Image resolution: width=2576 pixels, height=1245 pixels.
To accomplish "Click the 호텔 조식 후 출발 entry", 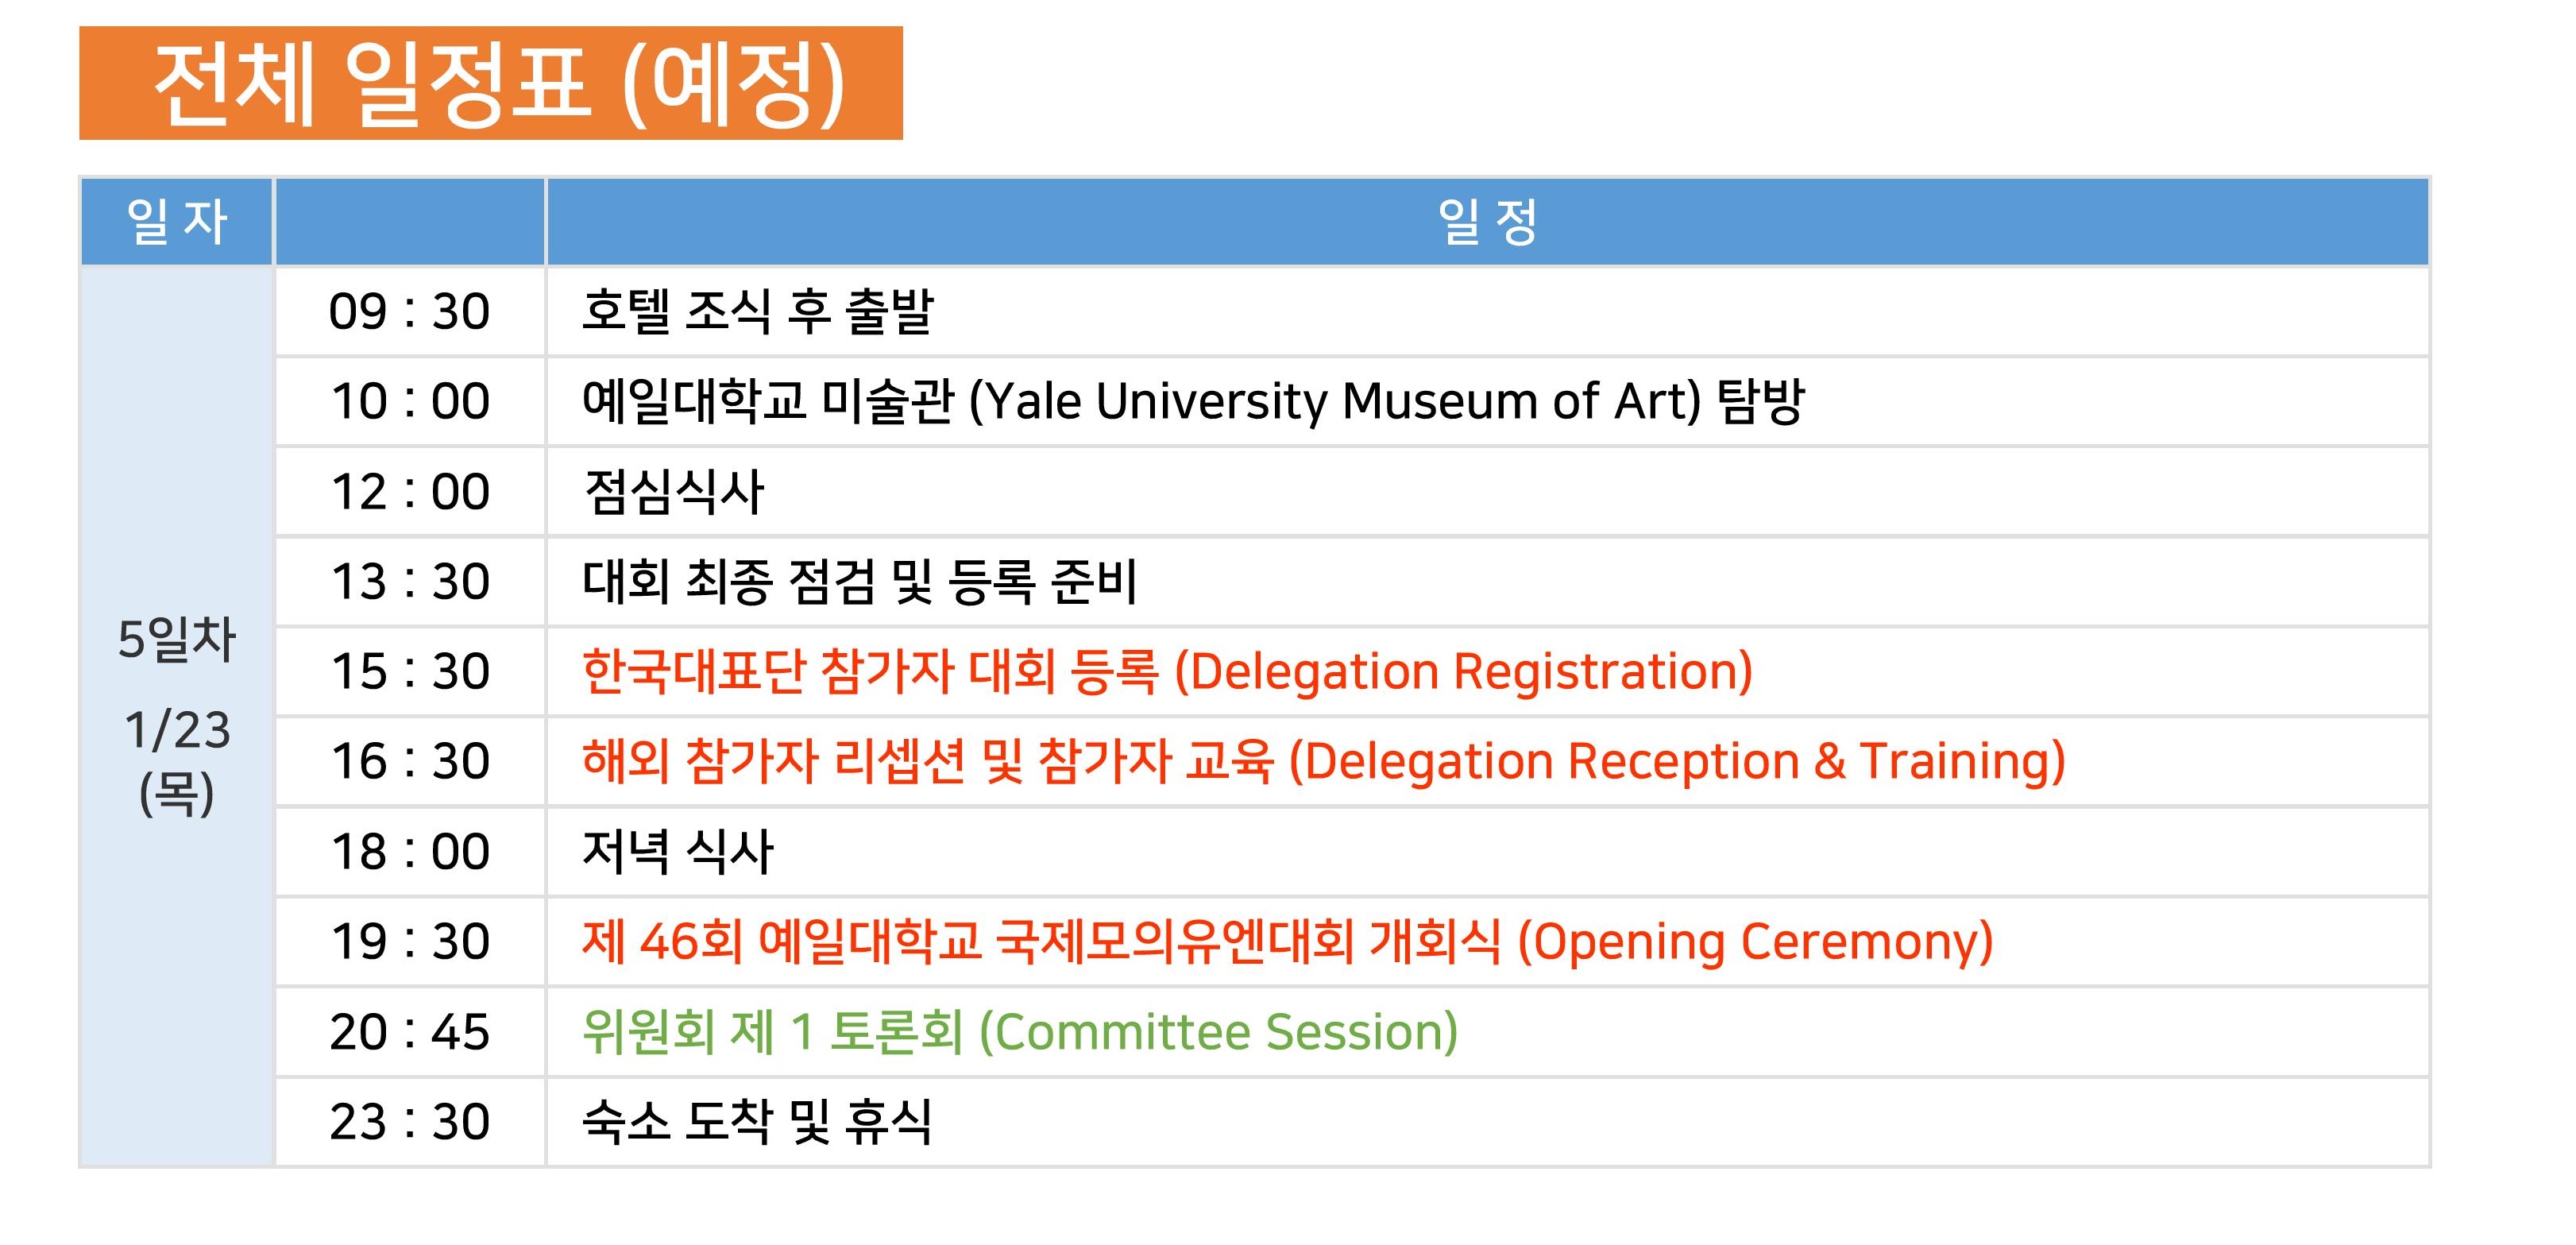I will 757,311.
